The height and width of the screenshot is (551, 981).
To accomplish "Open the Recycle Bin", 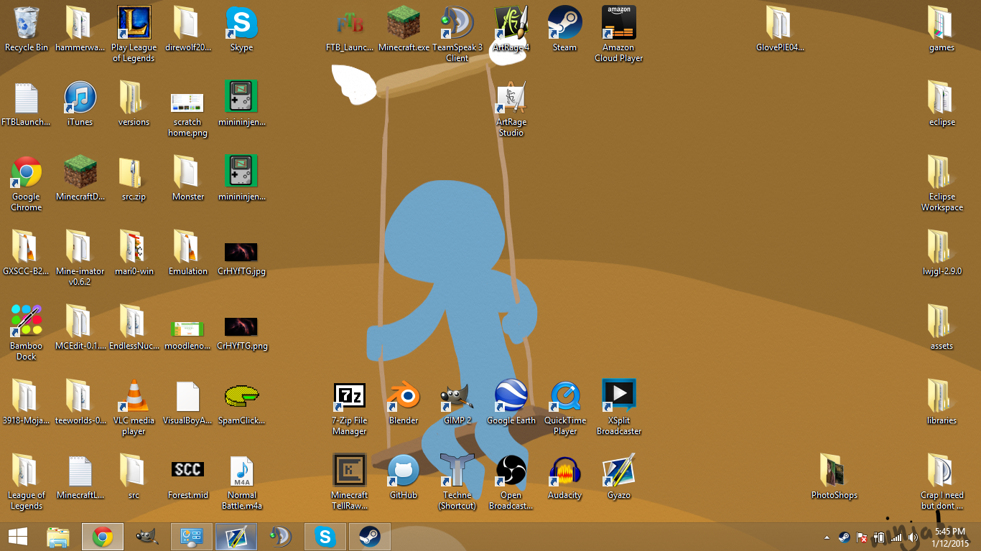I will 26,22.
